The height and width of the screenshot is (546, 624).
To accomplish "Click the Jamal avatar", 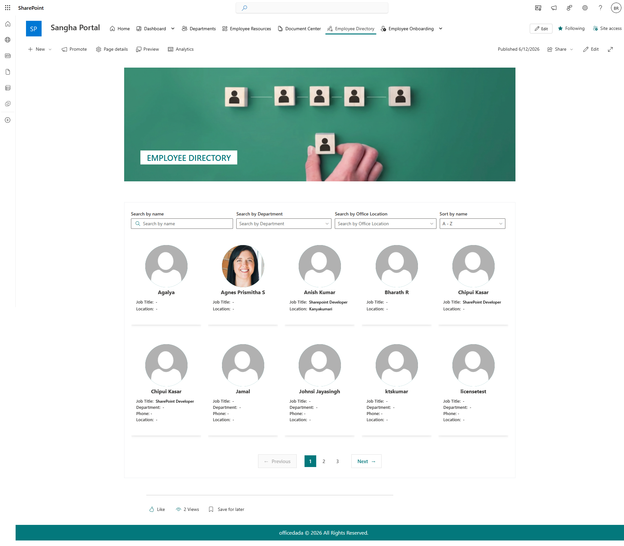I will [x=243, y=365].
